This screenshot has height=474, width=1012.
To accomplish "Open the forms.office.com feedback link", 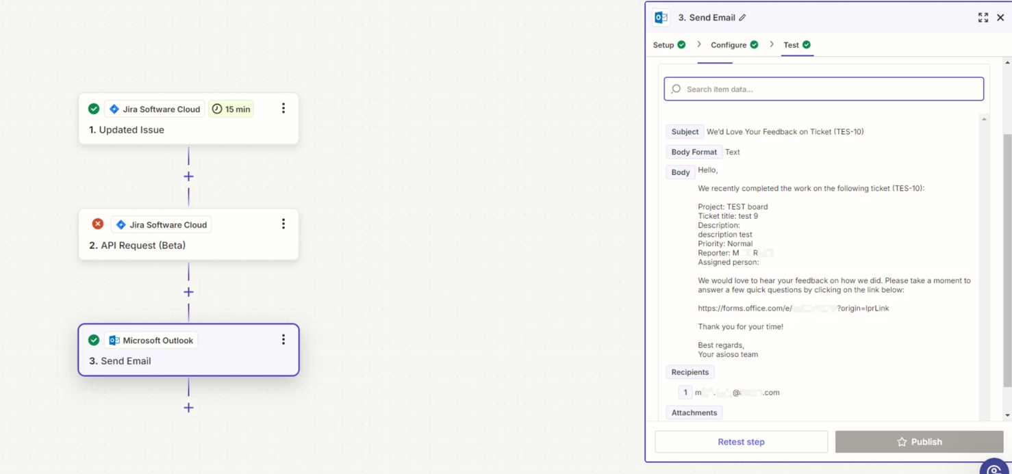I will coord(793,308).
